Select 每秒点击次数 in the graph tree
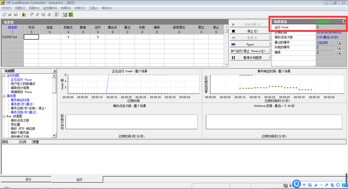 [20, 120]
